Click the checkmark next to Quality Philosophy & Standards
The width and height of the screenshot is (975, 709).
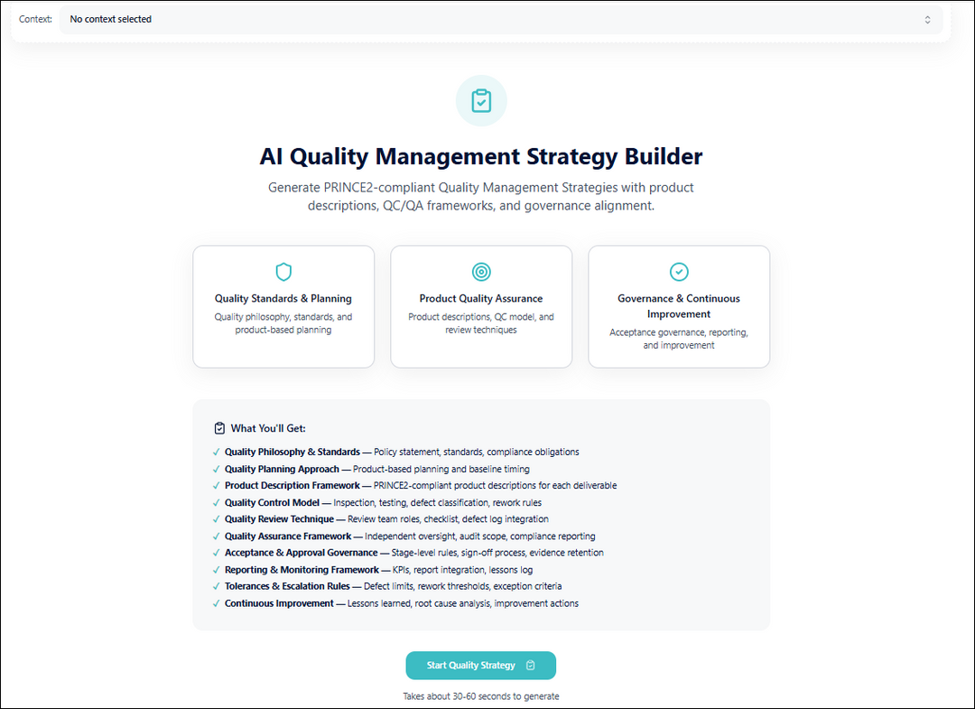216,452
